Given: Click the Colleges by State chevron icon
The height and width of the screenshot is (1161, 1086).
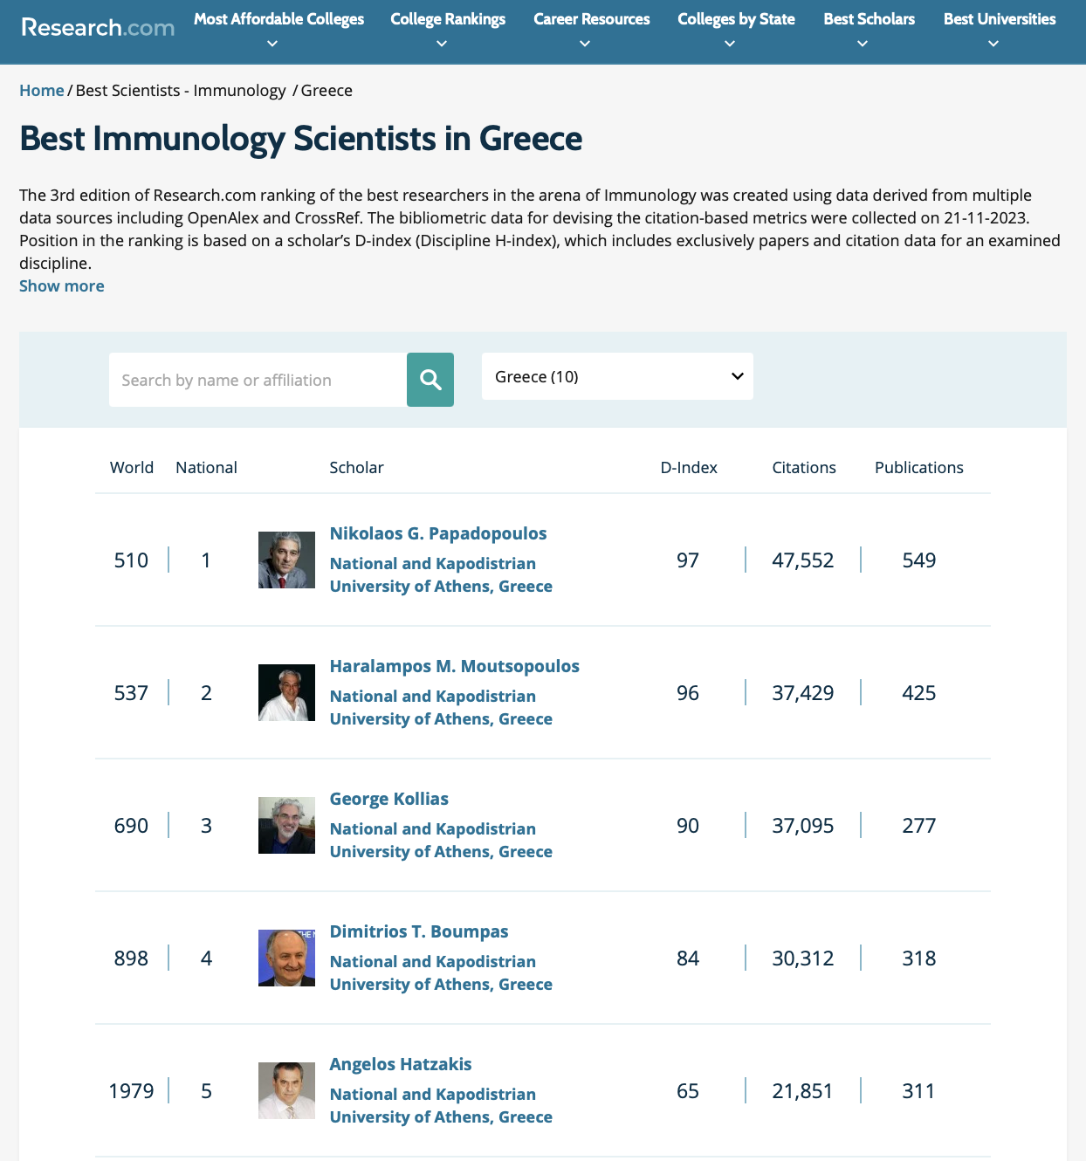Looking at the screenshot, I should [x=730, y=42].
